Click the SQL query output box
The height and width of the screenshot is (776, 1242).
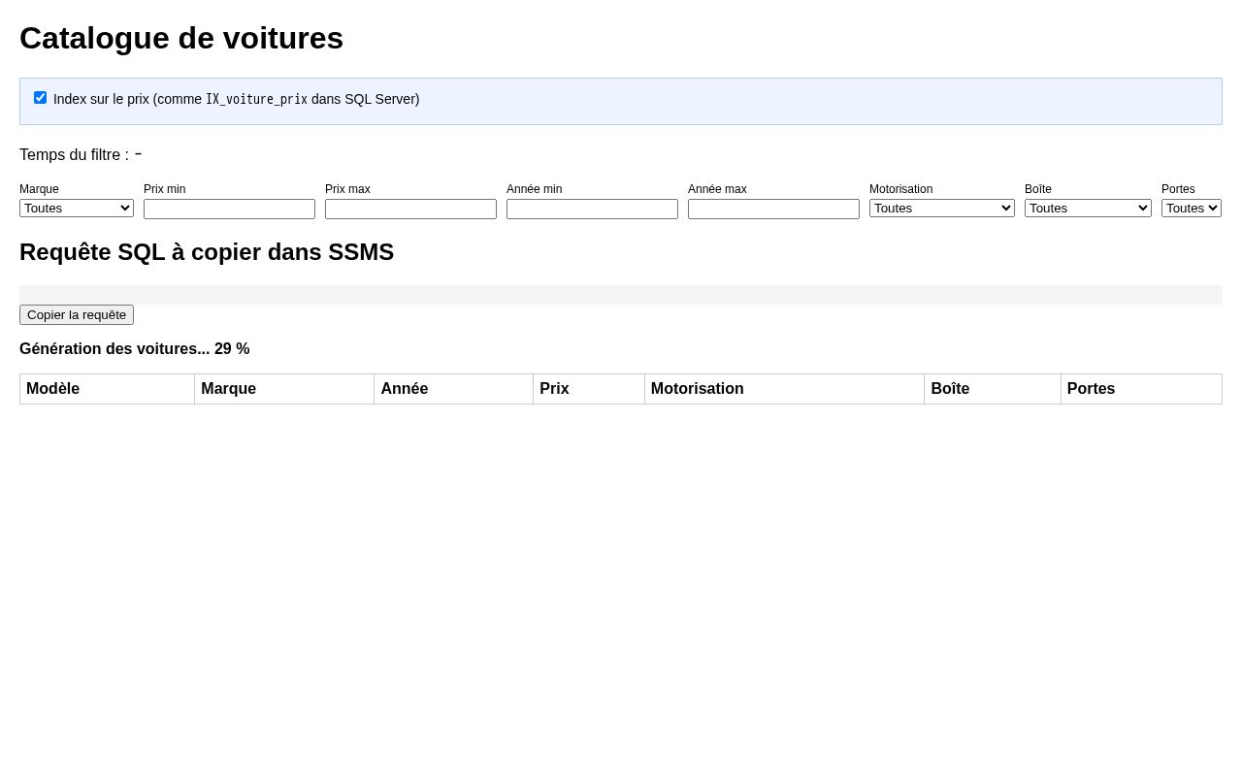click(x=621, y=295)
